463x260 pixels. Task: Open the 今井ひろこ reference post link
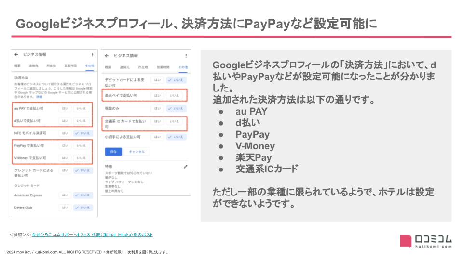pos(92,235)
